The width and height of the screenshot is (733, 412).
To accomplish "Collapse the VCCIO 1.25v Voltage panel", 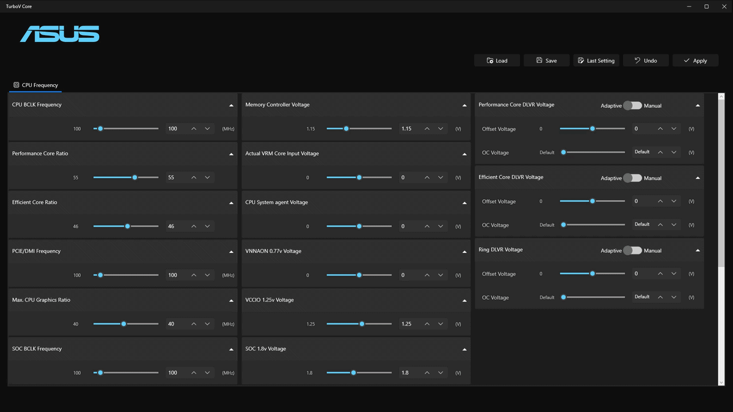I will point(464,300).
